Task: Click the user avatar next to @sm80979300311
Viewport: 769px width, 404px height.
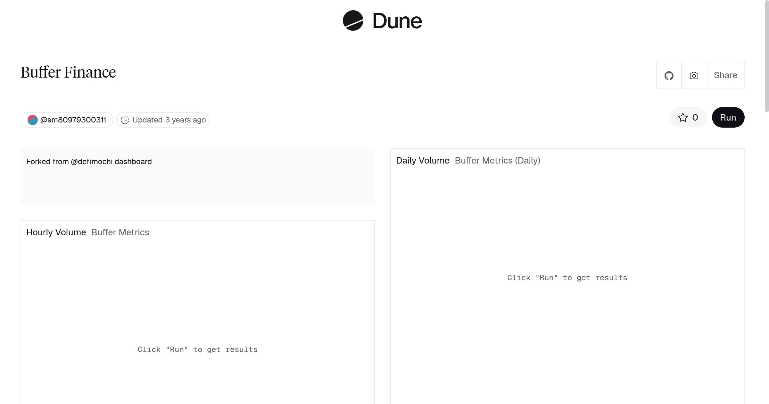Action: pyautogui.click(x=33, y=119)
